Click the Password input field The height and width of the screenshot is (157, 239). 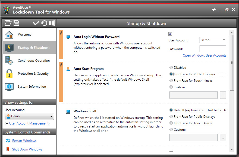point(213,49)
